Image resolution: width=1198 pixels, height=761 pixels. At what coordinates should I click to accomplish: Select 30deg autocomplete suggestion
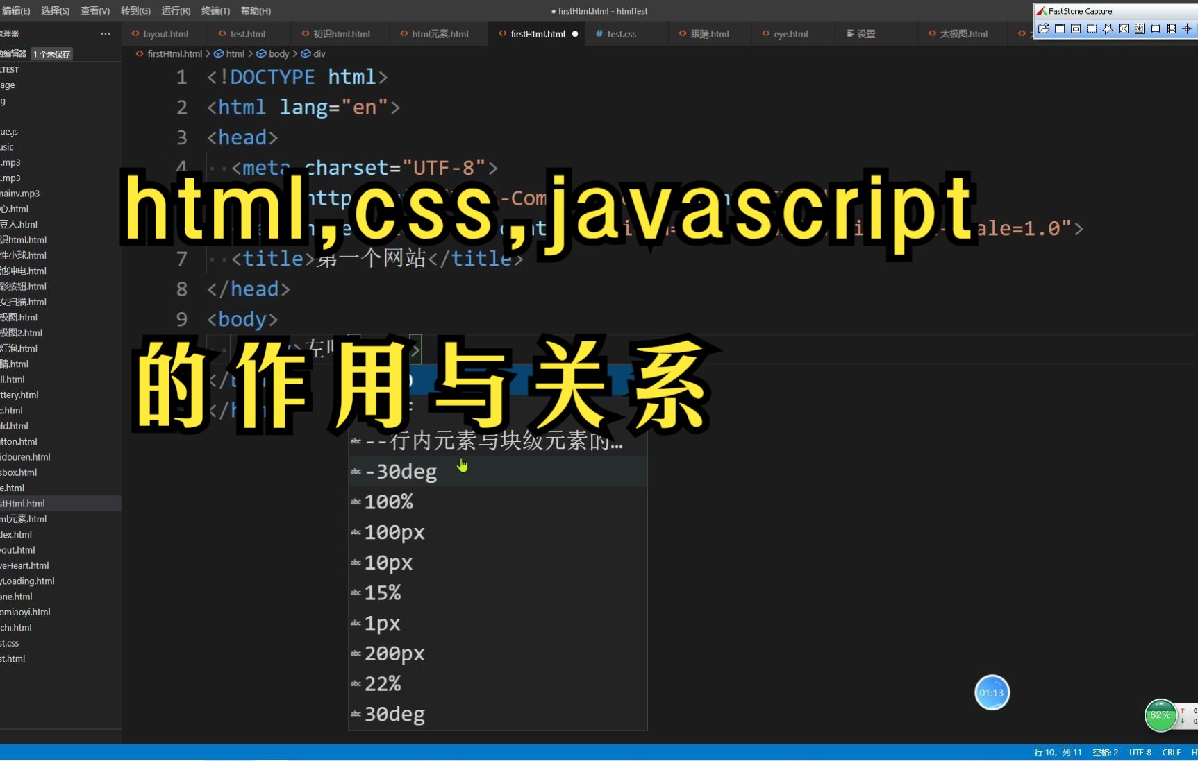[497, 715]
